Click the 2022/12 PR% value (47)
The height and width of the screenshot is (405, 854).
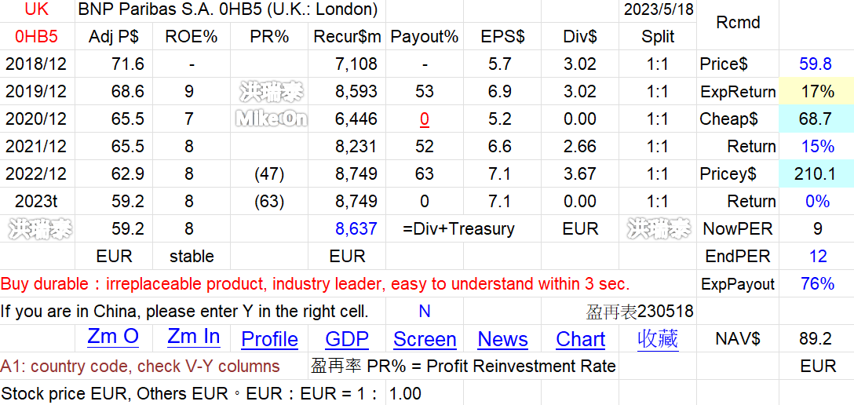[269, 173]
